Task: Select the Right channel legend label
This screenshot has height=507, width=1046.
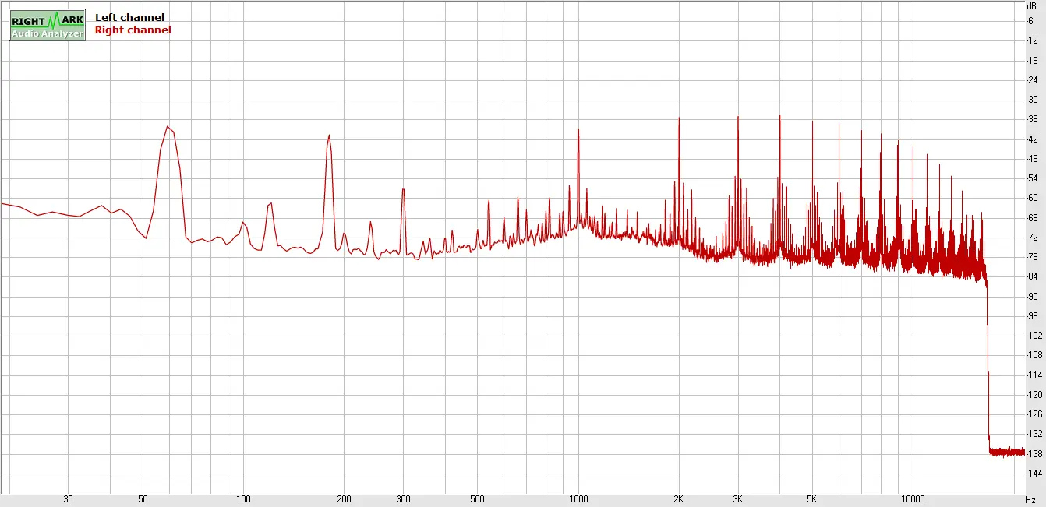Action: coord(133,30)
